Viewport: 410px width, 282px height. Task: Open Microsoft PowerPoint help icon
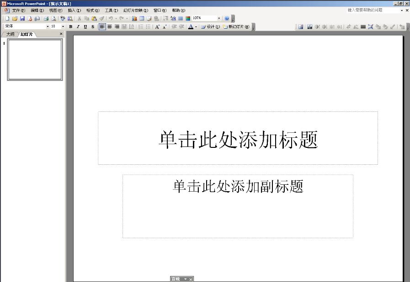click(227, 18)
